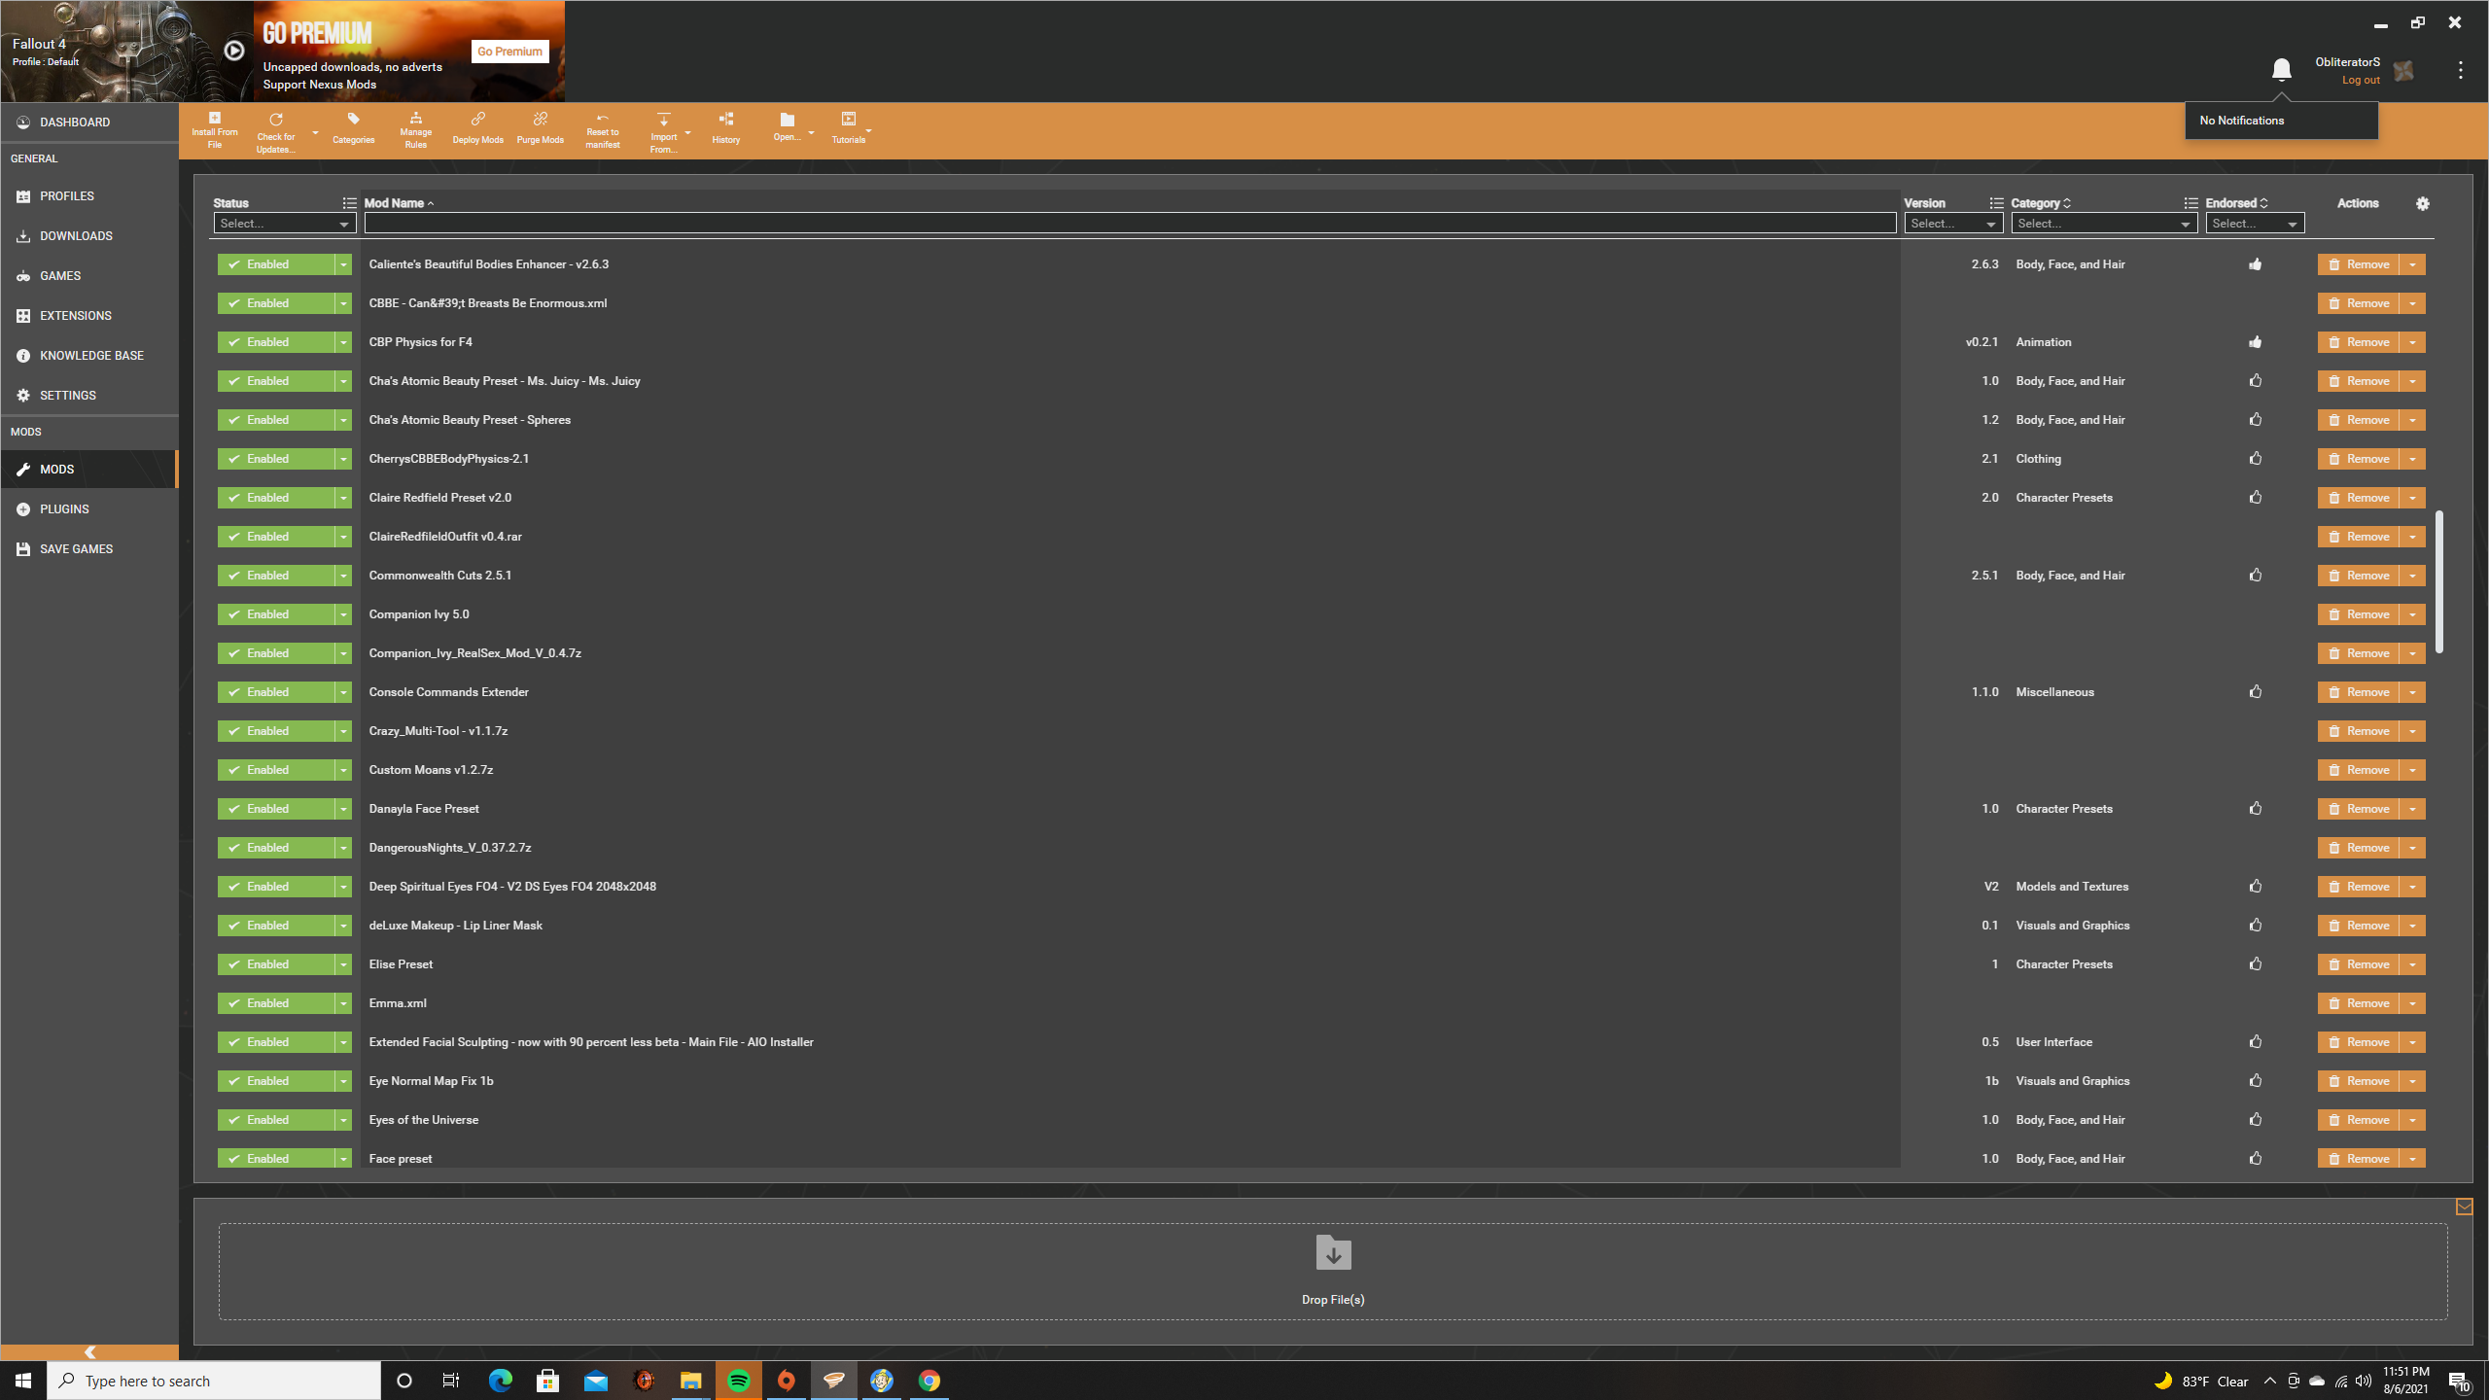The height and width of the screenshot is (1400, 2489).
Task: Click Install From File toolbar icon
Action: click(x=214, y=130)
